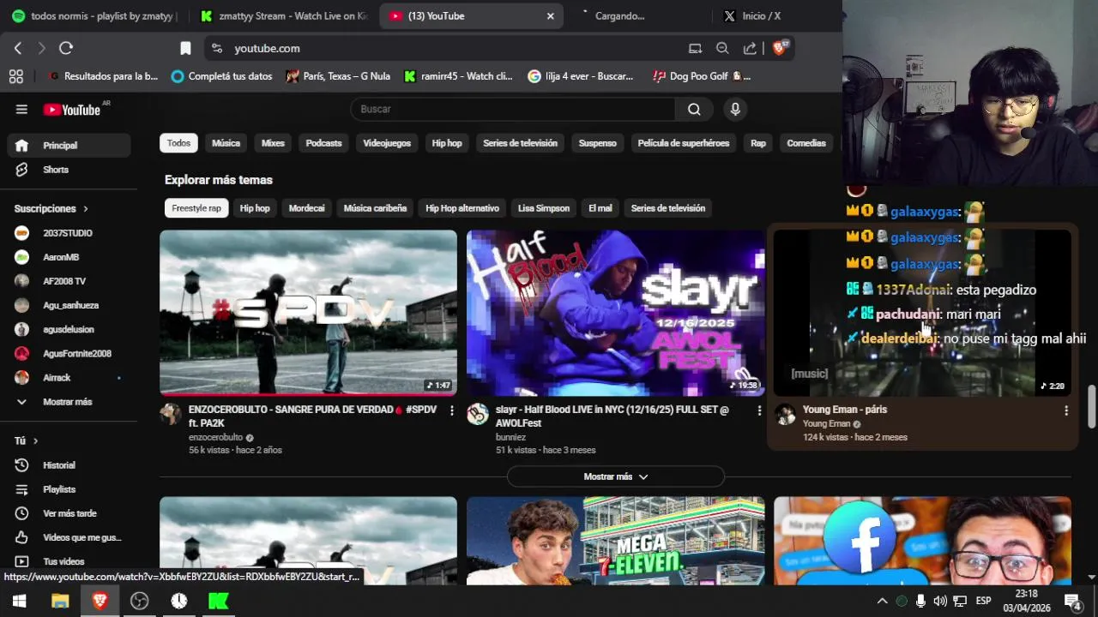Open the Brave Shields lion icon
Image resolution: width=1098 pixels, height=617 pixels.
pos(780,48)
